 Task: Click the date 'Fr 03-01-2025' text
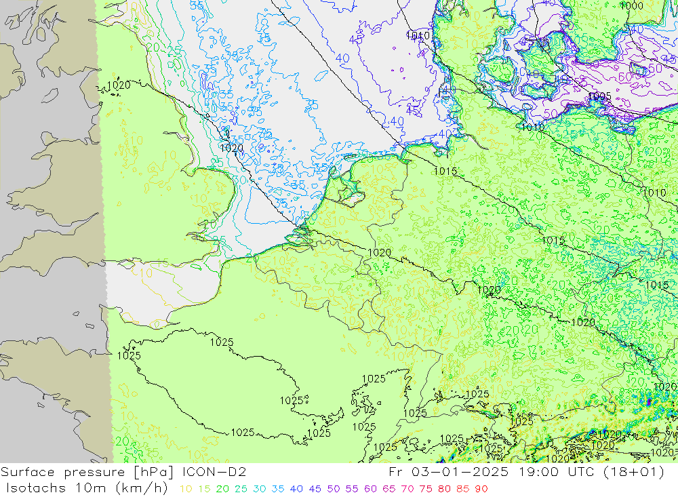pyautogui.click(x=448, y=472)
